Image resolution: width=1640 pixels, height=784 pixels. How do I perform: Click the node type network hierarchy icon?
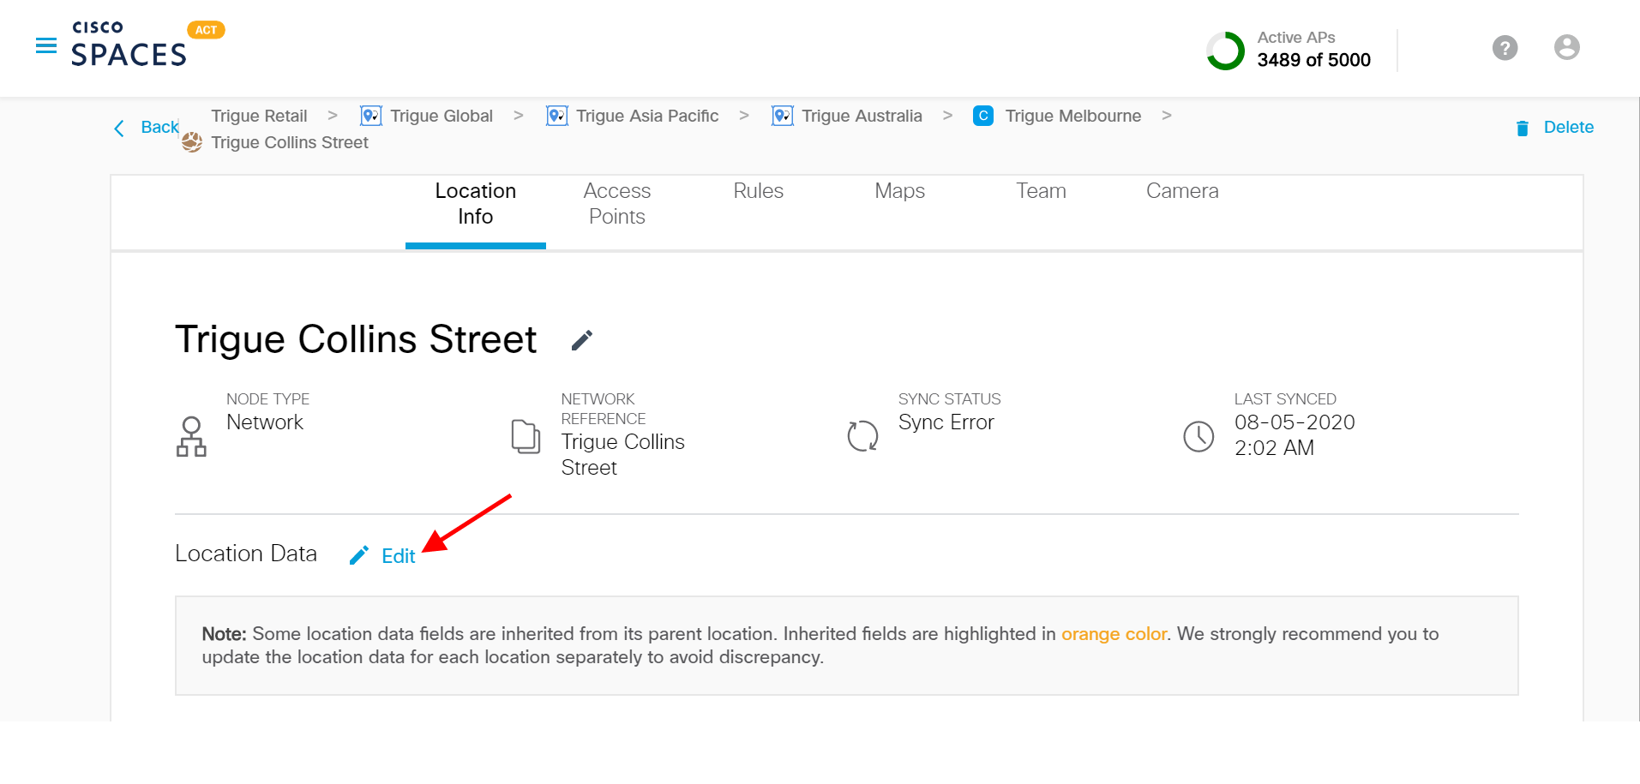tap(191, 436)
